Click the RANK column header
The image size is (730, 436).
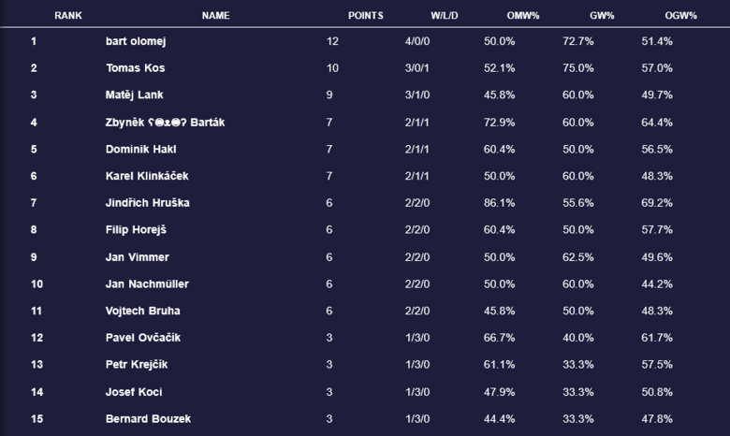pos(68,16)
